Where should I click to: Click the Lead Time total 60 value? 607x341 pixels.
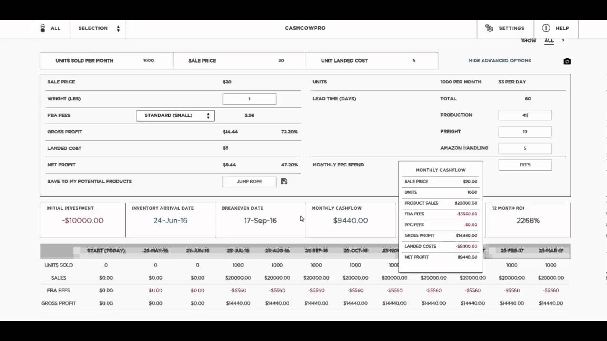(x=528, y=99)
